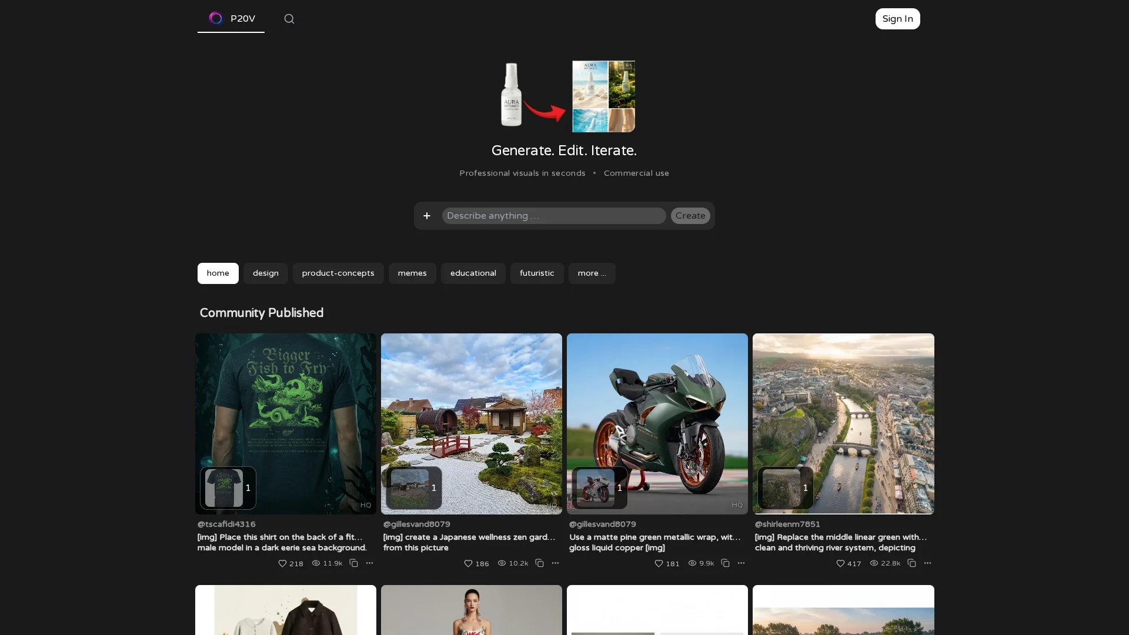Screen dimensions: 1129x635
Task: Open the floral dress model image
Action: point(472,610)
